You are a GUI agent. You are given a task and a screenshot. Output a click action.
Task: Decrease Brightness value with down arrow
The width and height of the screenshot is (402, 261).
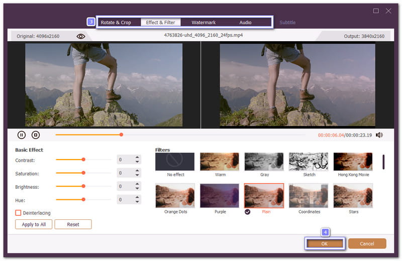(137, 189)
